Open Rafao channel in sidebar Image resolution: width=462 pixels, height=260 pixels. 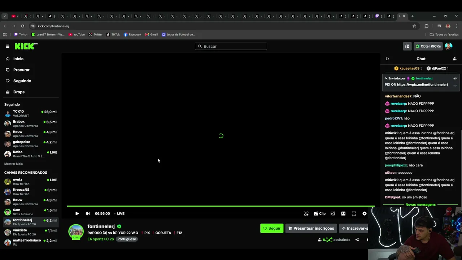point(31,154)
